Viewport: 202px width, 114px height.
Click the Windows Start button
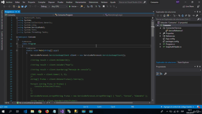click(x=3, y=111)
